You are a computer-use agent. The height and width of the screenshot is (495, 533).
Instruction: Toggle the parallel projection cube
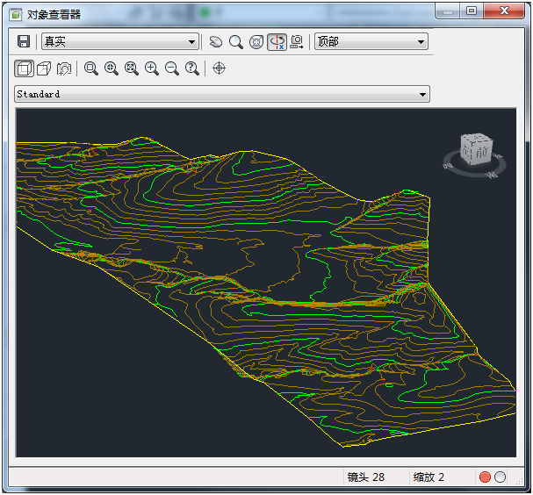pyautogui.click(x=24, y=68)
